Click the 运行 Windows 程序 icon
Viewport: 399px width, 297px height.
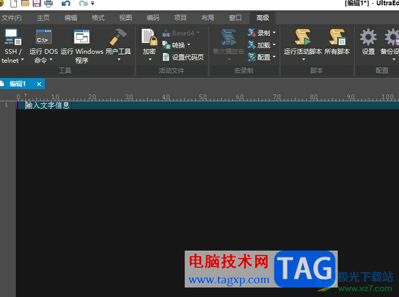click(82, 37)
